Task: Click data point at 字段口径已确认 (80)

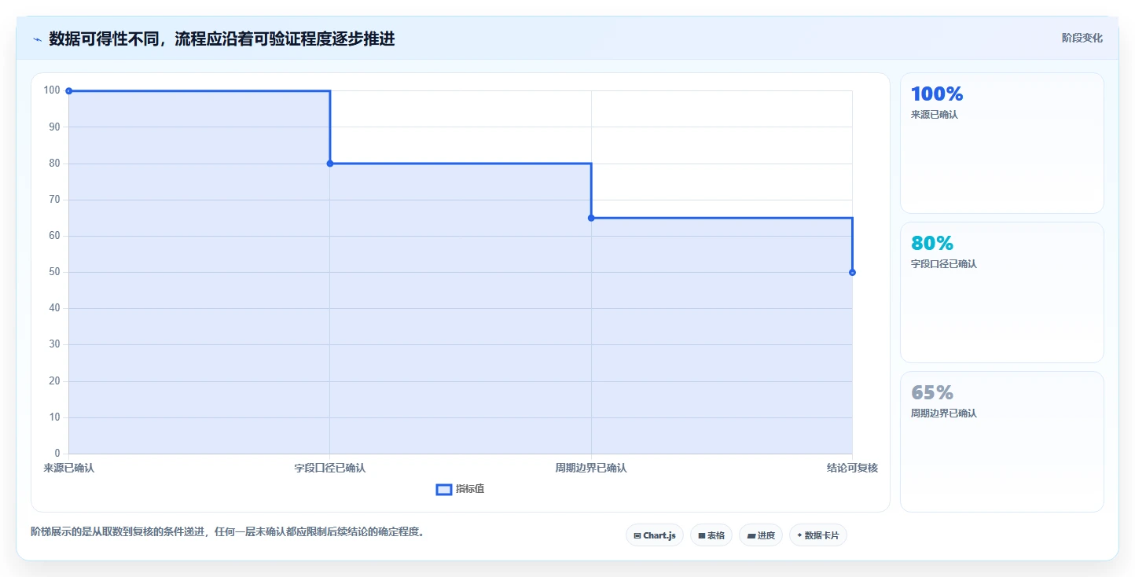Action: coord(330,164)
